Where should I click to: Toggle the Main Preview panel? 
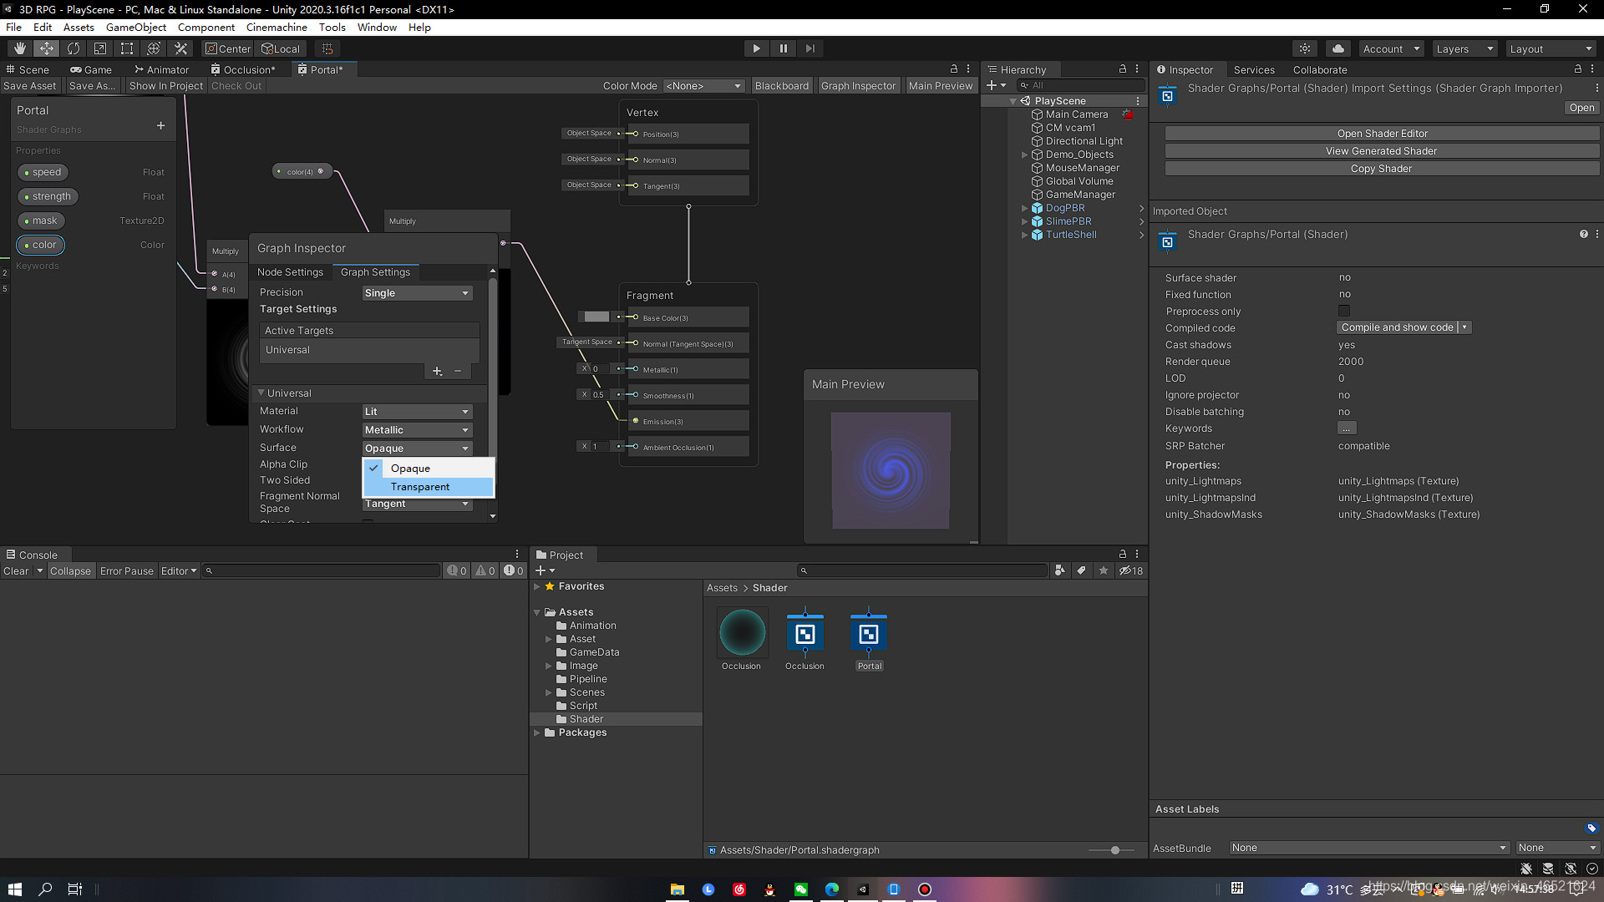click(940, 86)
